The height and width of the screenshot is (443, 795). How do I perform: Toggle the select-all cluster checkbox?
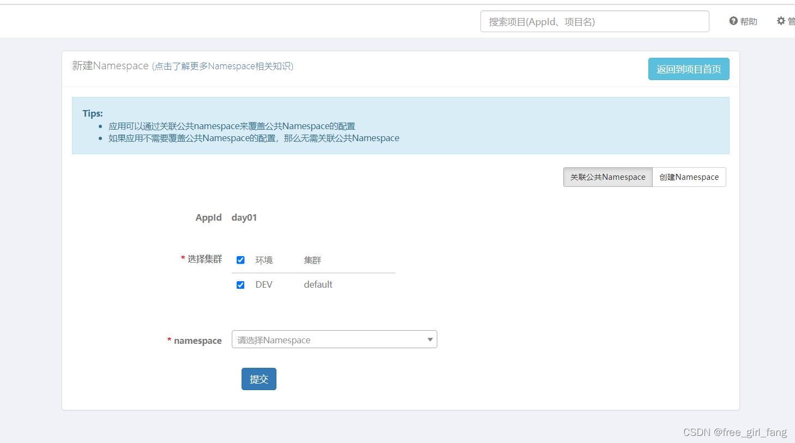point(240,260)
